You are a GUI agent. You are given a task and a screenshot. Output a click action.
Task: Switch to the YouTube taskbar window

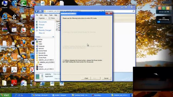coord(41,95)
